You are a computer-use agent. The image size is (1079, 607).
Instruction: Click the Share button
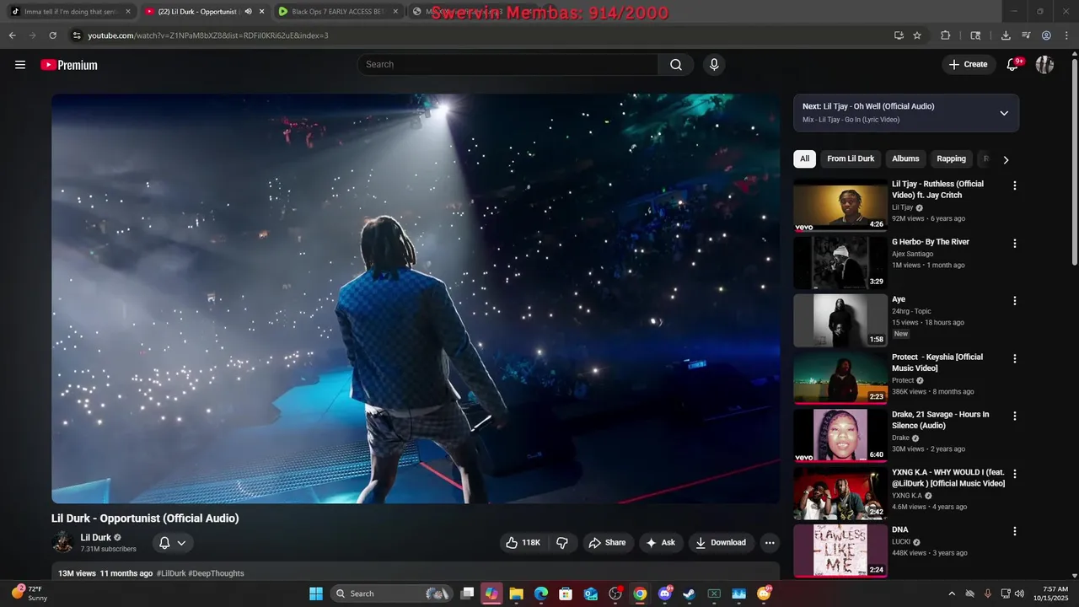tap(607, 543)
